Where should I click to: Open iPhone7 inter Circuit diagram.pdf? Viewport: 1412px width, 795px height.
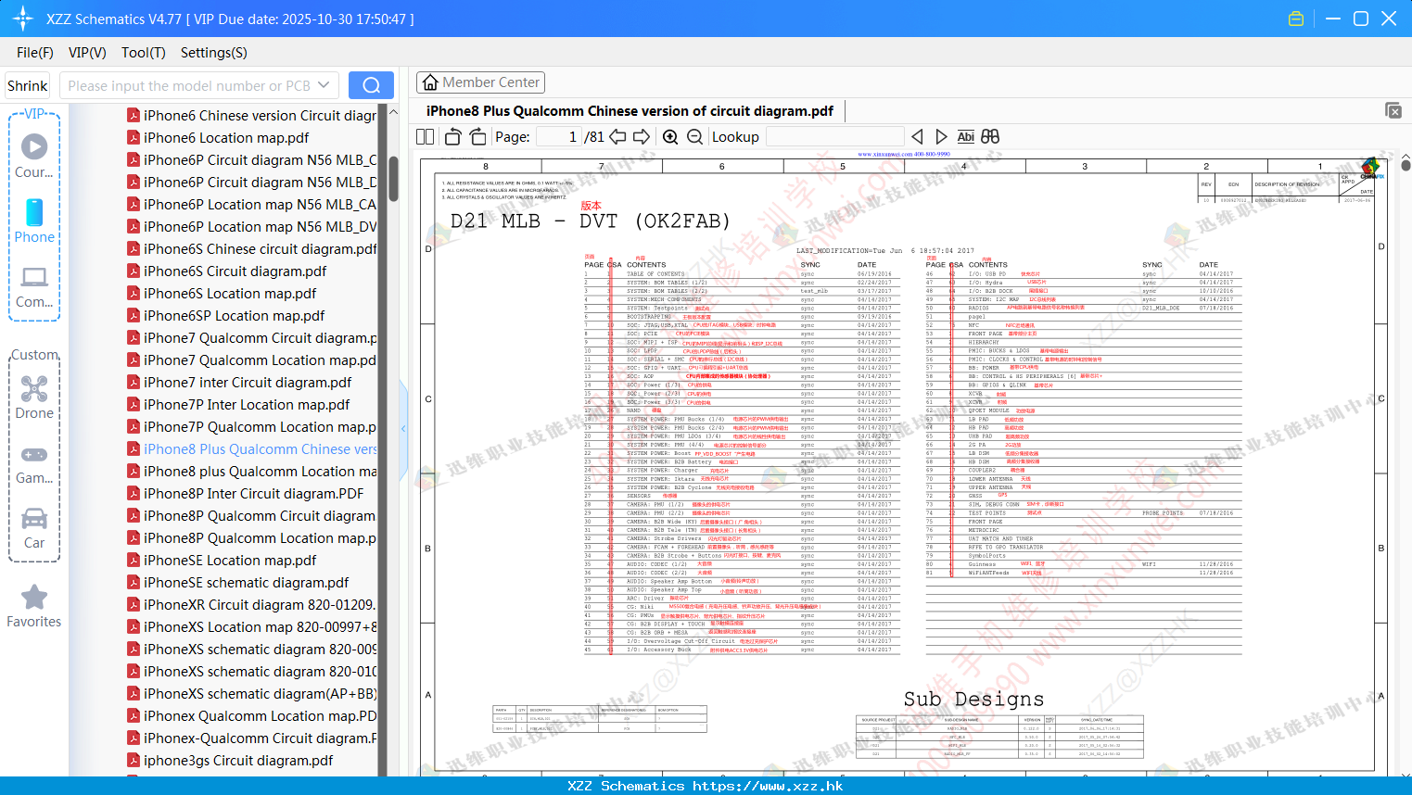pos(248,383)
